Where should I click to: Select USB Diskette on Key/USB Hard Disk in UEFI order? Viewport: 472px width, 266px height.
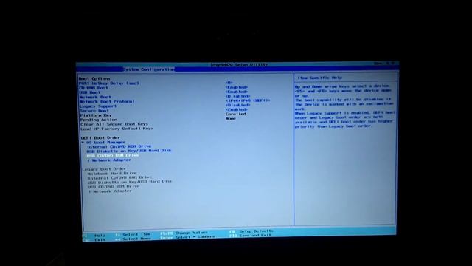129,151
